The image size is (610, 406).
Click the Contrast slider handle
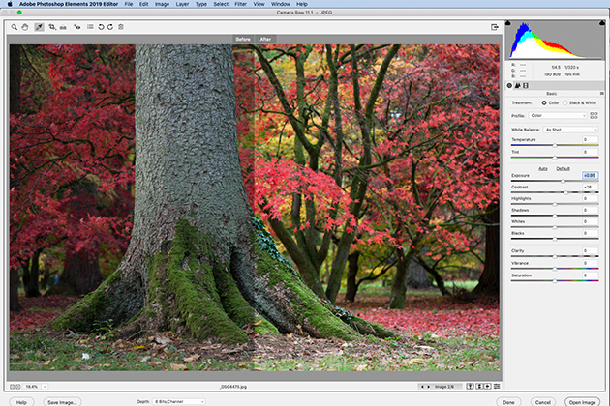566,192
